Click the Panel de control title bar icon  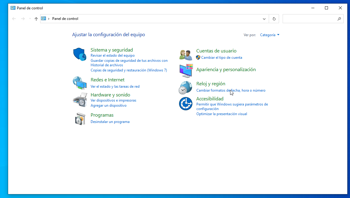13,8
